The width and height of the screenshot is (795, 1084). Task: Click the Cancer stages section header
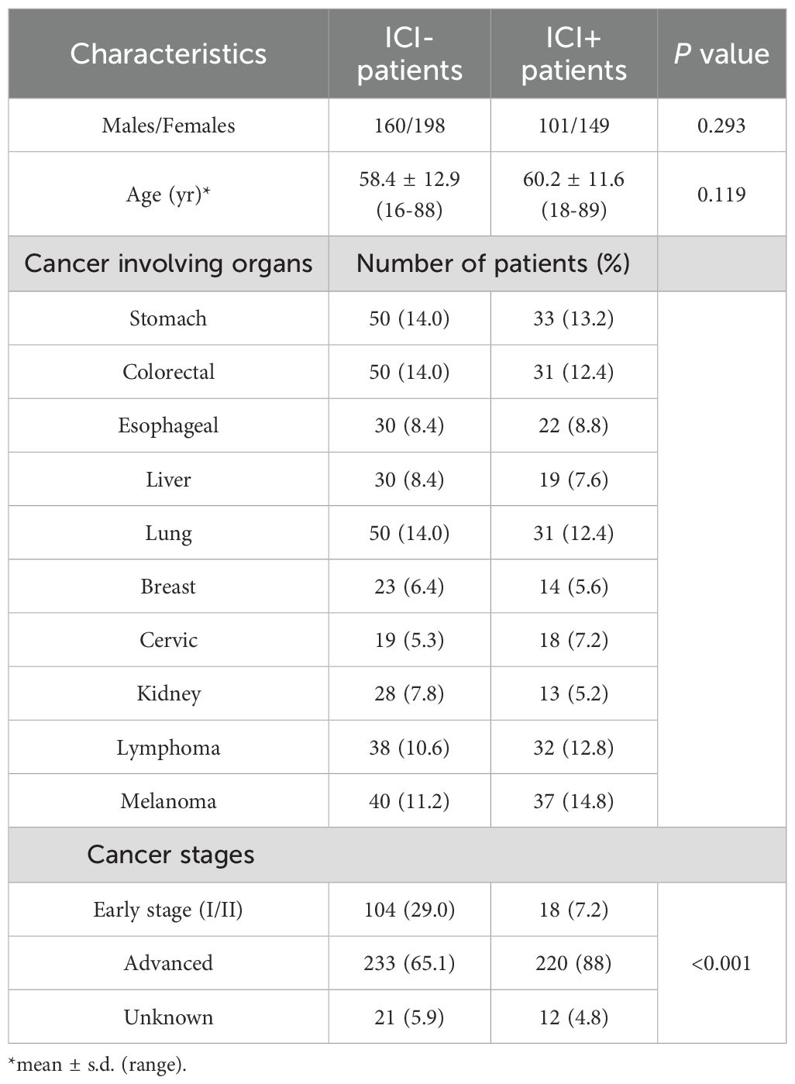[x=170, y=855]
